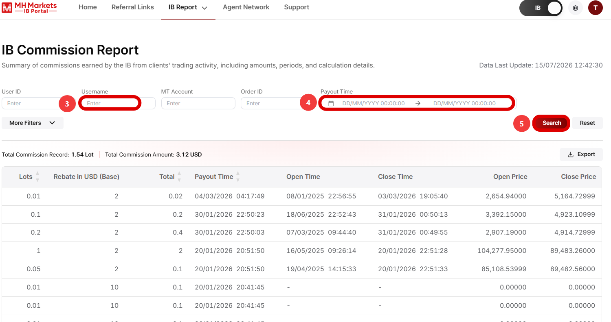Expand the IB Report menu chevron
Viewport: 611px width, 322px height.
(204, 8)
